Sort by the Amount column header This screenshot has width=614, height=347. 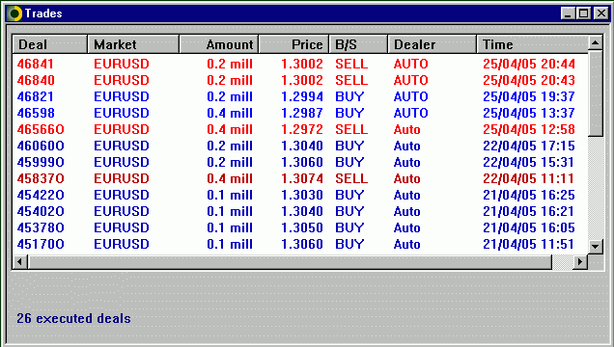click(219, 44)
